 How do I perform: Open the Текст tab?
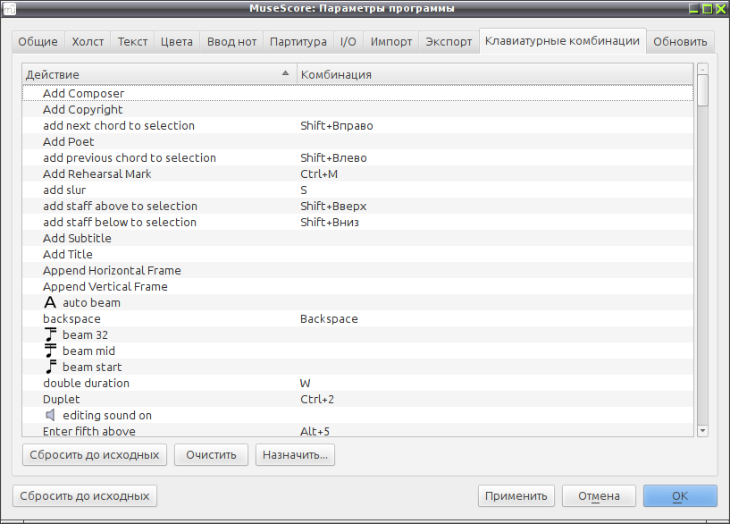point(132,42)
